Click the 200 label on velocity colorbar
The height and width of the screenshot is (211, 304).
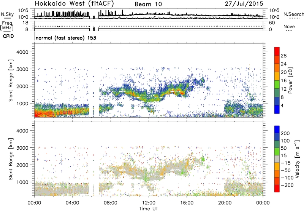coord(285,133)
